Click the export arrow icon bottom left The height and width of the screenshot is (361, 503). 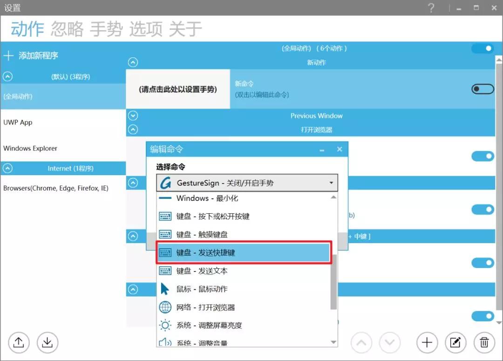18,342
